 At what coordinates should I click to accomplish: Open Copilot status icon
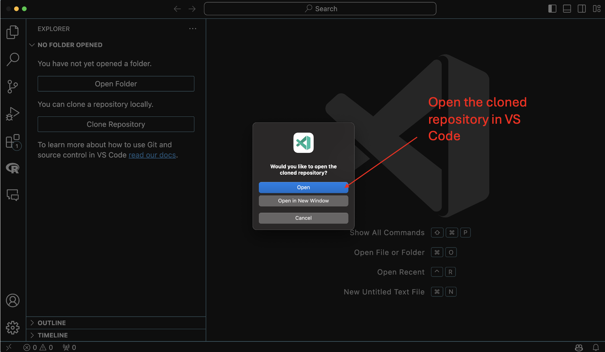click(579, 347)
